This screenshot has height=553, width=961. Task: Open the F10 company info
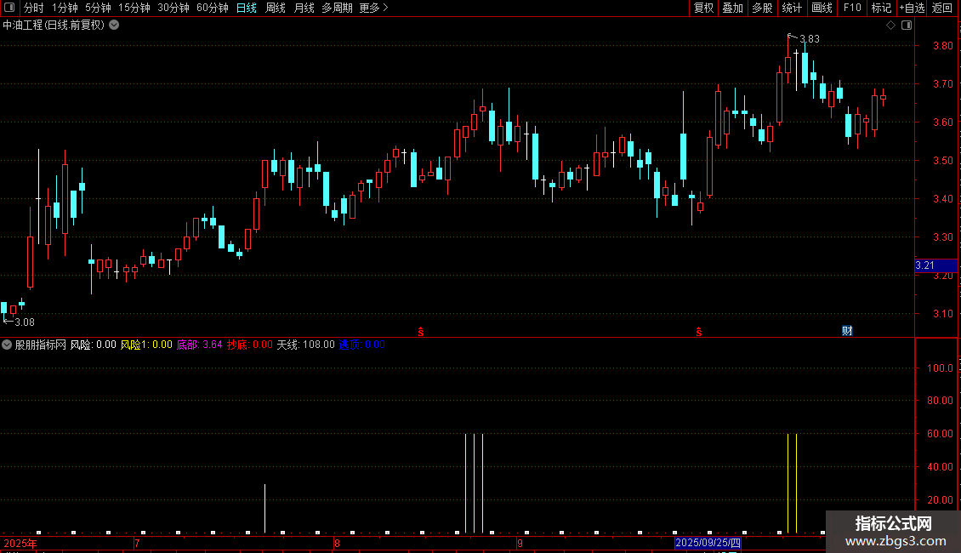tap(852, 8)
